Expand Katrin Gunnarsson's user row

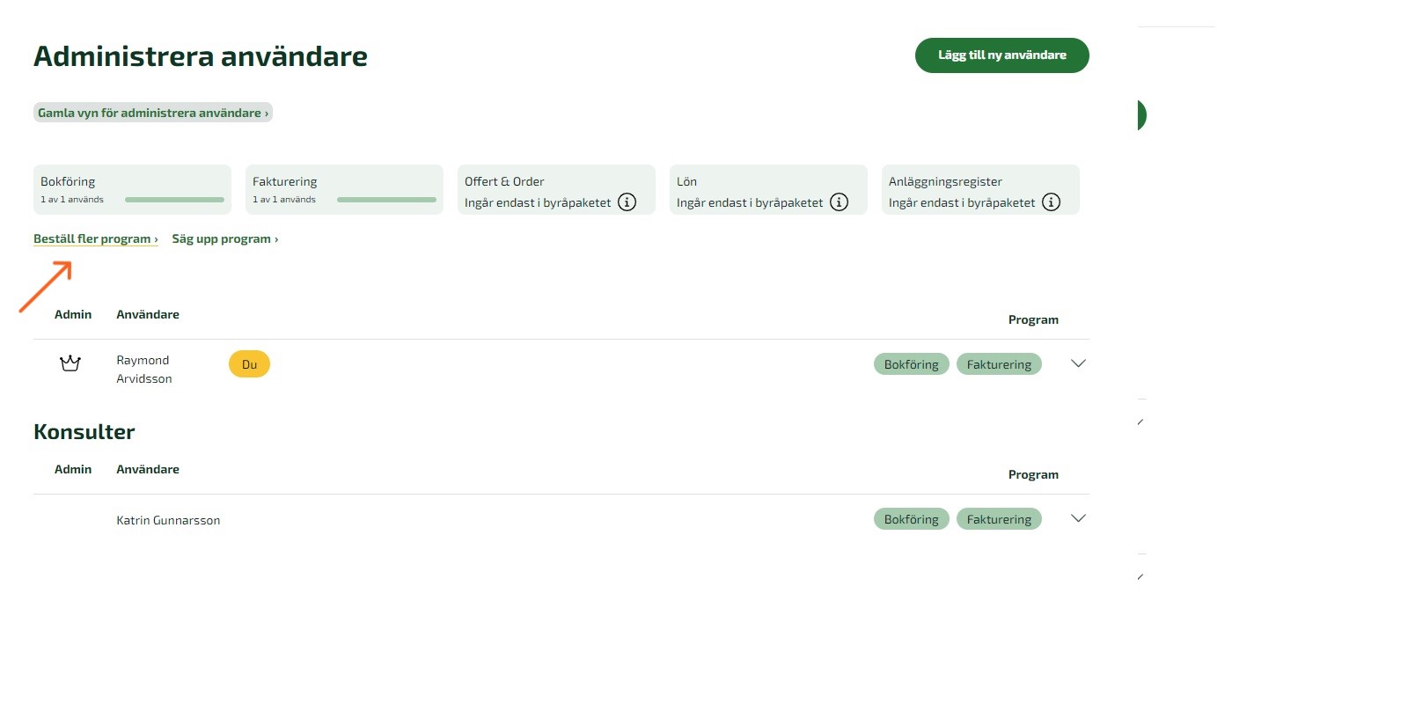[x=1078, y=518]
